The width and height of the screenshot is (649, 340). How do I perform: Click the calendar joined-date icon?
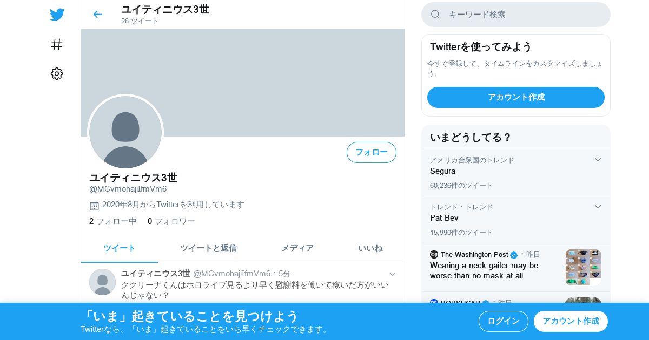click(94, 206)
